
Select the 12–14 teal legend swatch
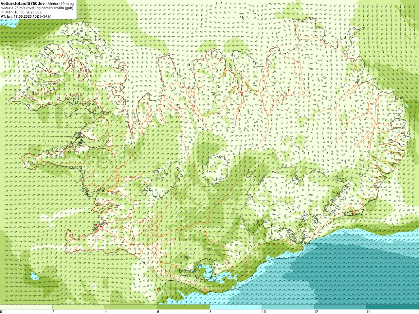click(x=340, y=307)
